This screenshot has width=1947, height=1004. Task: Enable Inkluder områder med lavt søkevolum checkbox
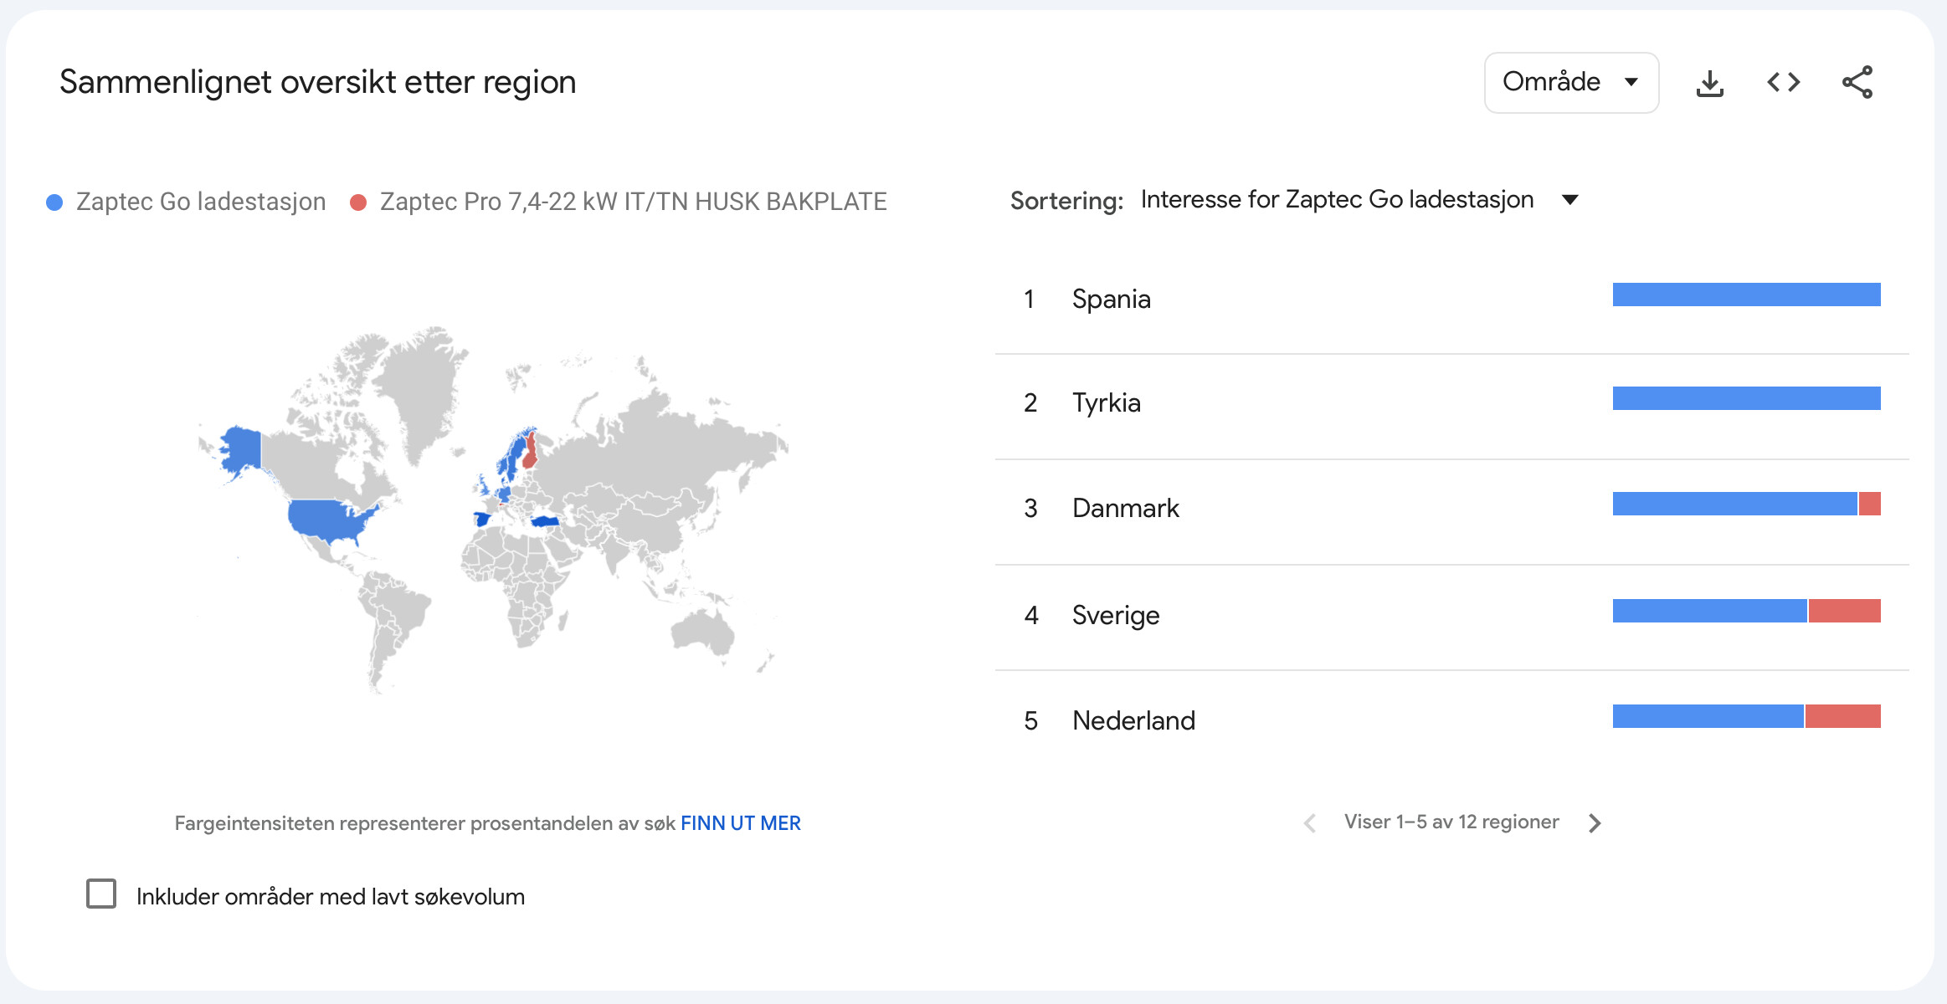tap(101, 894)
